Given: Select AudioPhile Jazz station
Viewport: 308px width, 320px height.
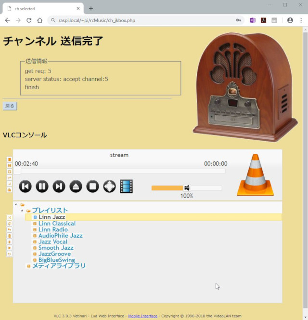Looking at the screenshot, I should click(x=61, y=236).
